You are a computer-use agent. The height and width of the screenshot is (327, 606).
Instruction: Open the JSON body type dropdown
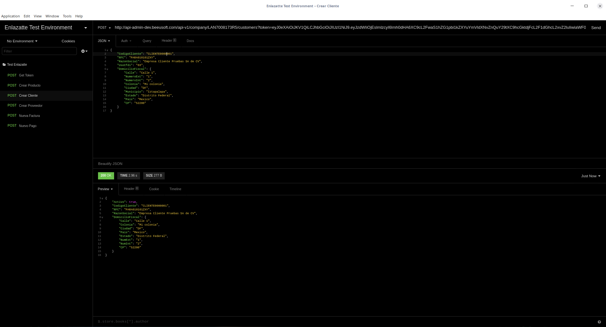(104, 41)
